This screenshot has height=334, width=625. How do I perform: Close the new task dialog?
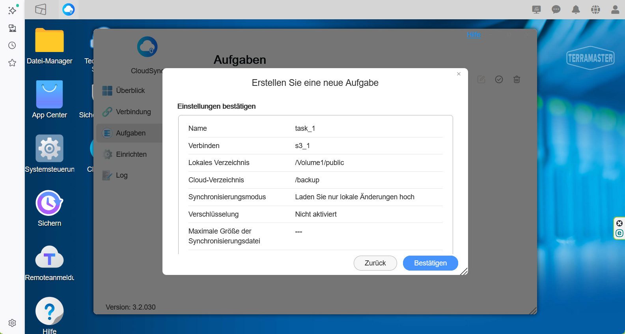pyautogui.click(x=459, y=74)
